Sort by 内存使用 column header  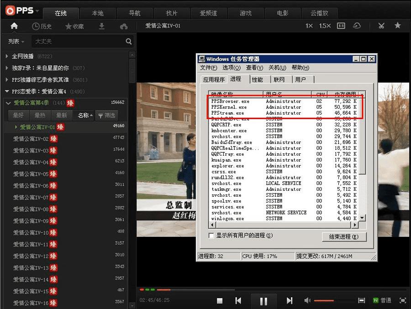point(343,94)
